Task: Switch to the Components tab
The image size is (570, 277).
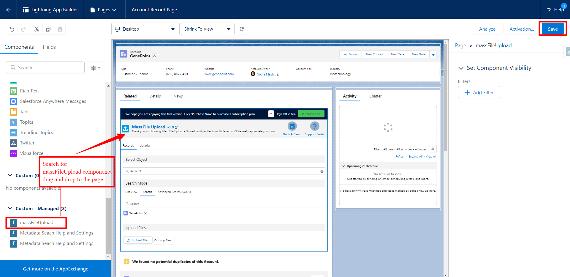Action: pos(19,47)
